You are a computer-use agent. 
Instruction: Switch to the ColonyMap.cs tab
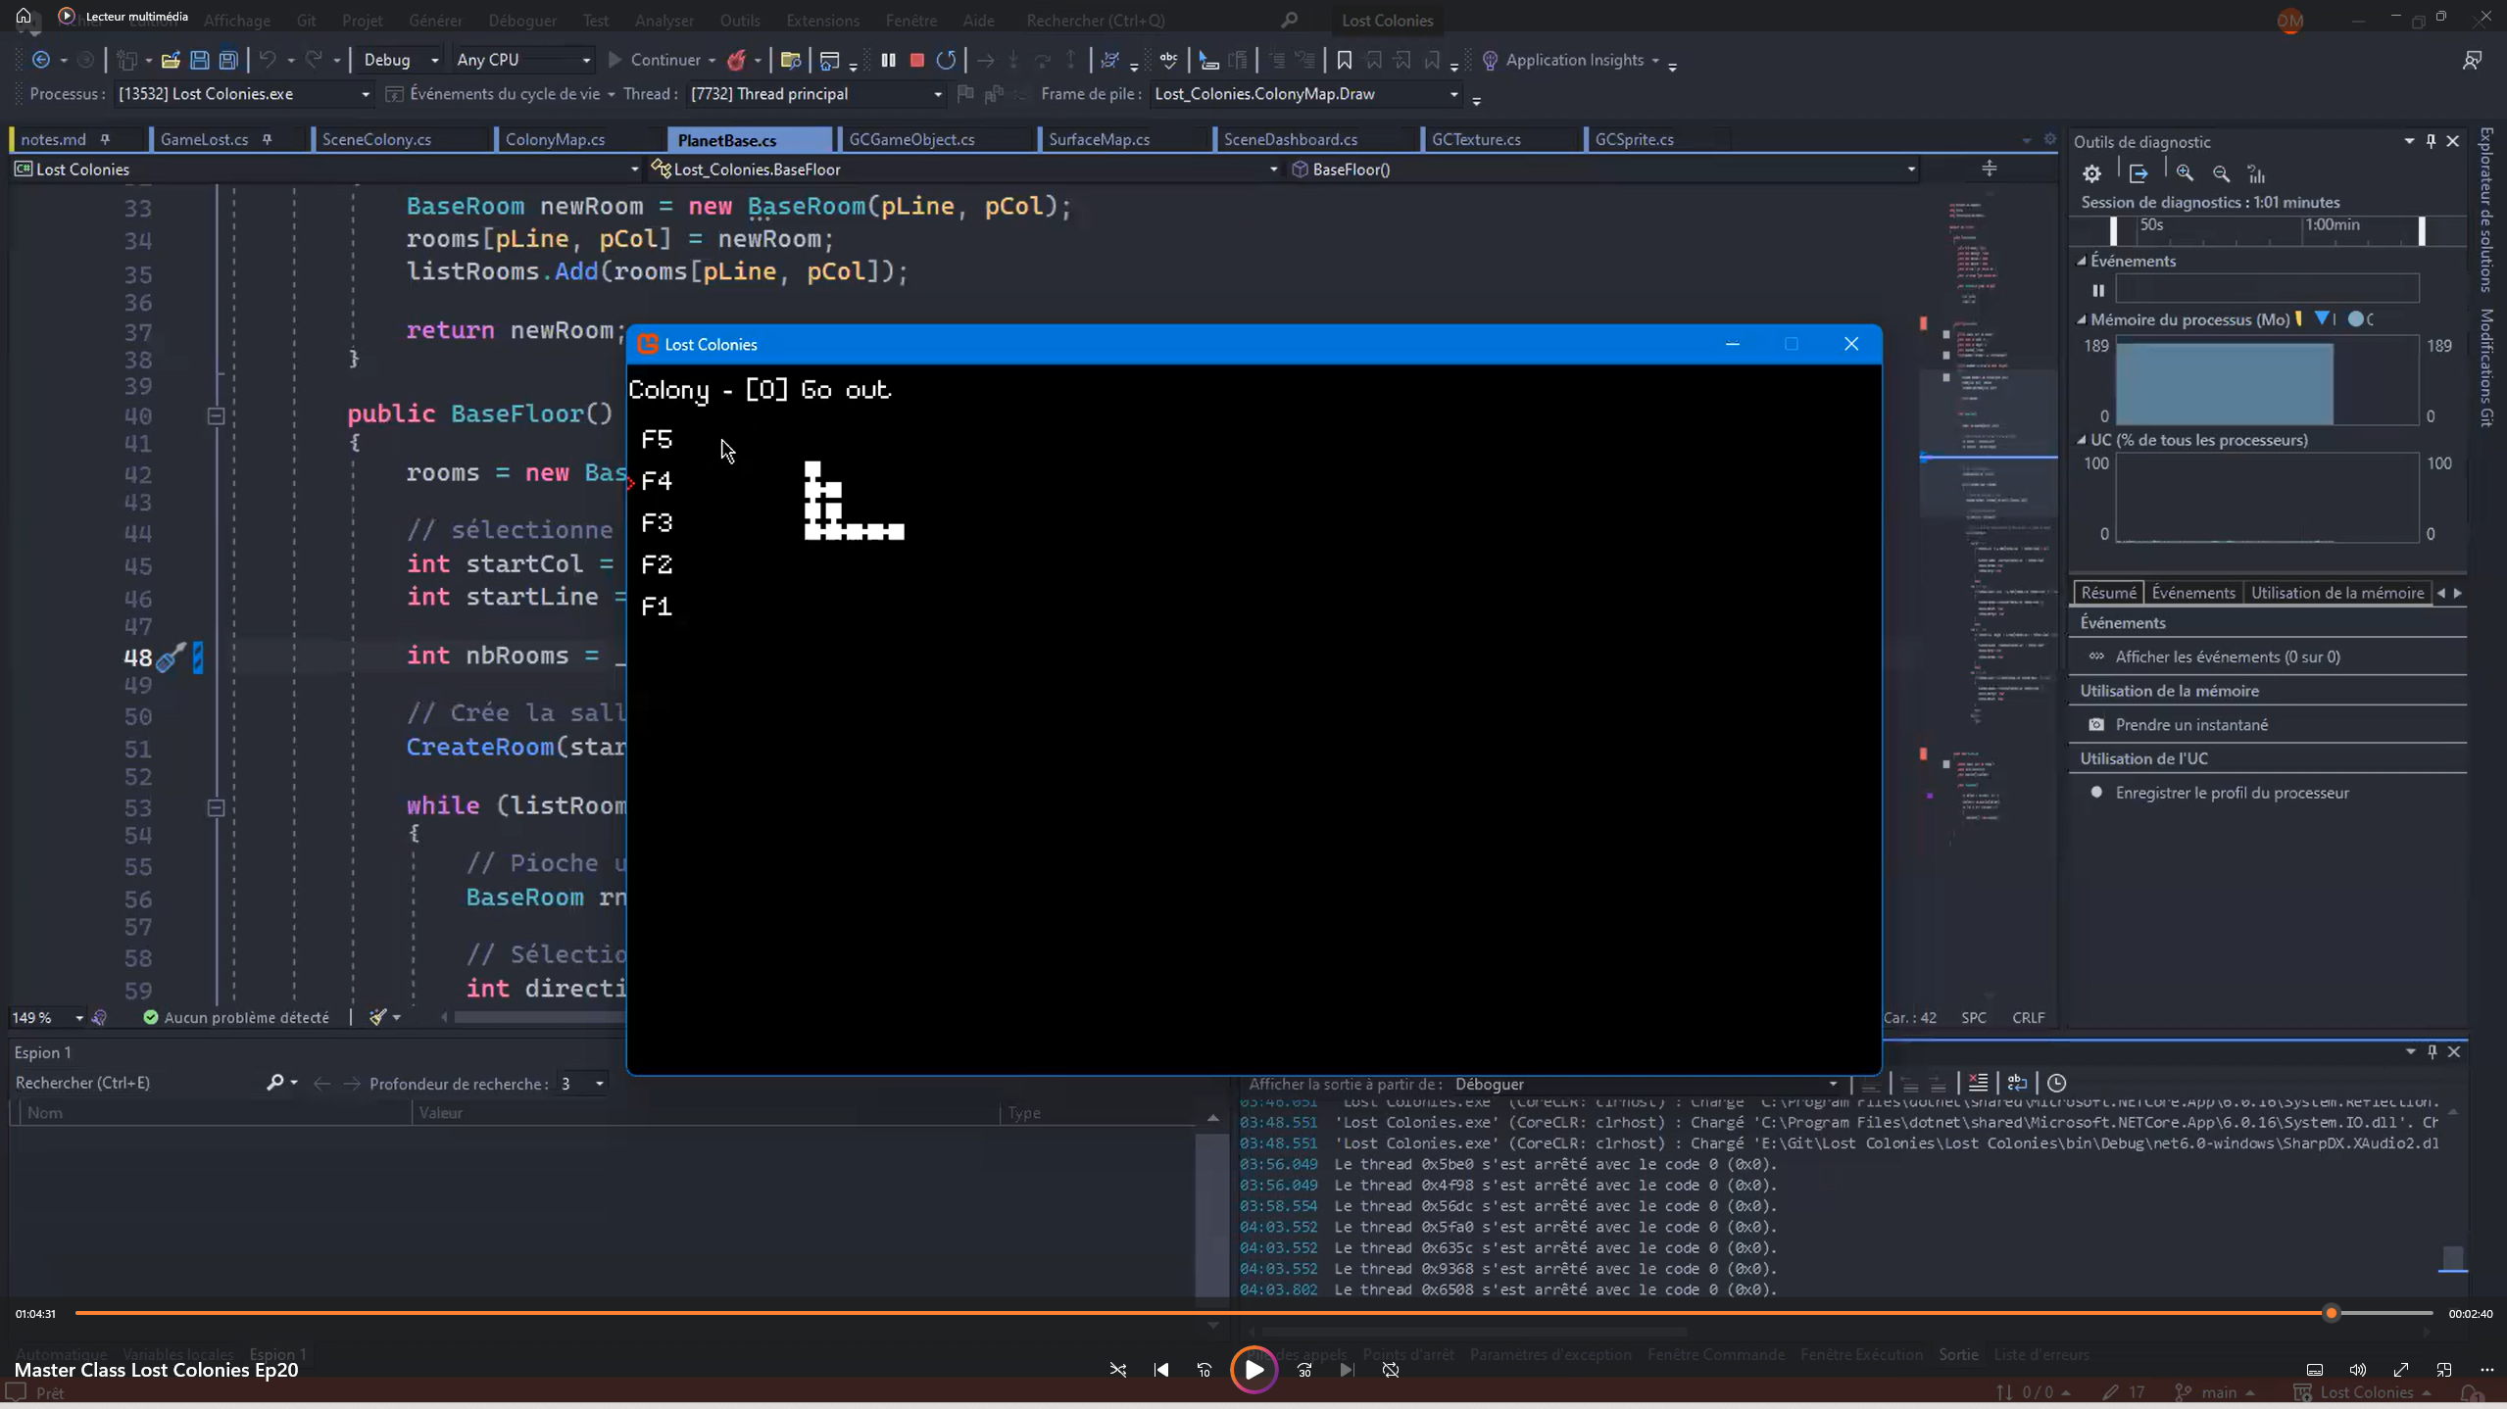[x=555, y=139]
